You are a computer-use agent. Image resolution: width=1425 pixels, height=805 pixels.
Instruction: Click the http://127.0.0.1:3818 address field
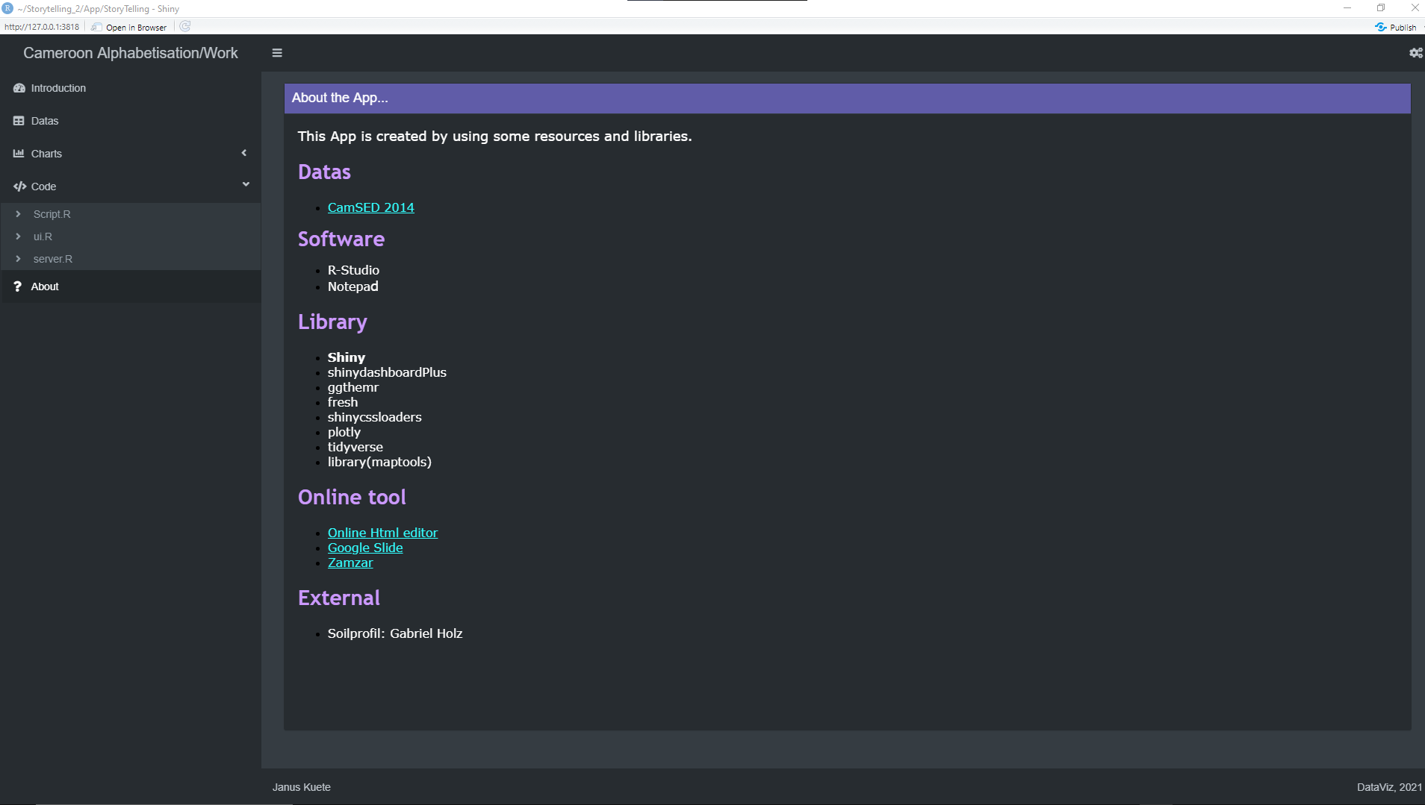[x=40, y=27]
